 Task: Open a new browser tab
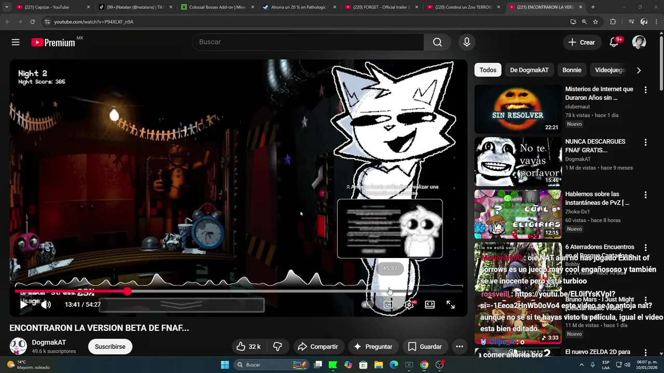pos(593,7)
